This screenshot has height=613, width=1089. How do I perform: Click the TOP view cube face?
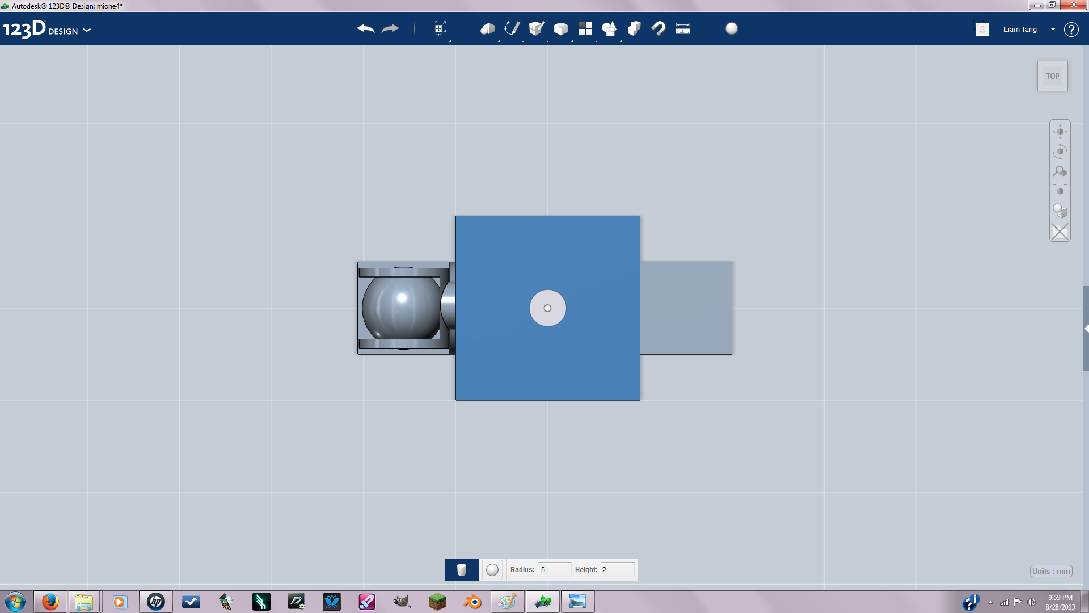click(1053, 76)
